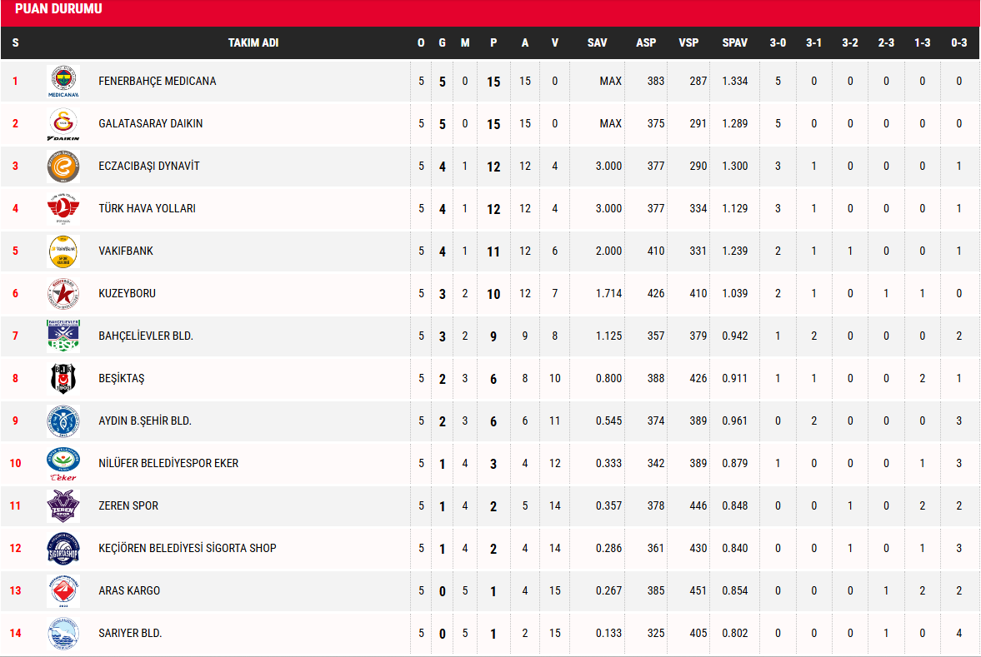The width and height of the screenshot is (981, 657).
Task: Open Keçiören Belediyesi Sigorta Shop team link
Action: (x=188, y=549)
